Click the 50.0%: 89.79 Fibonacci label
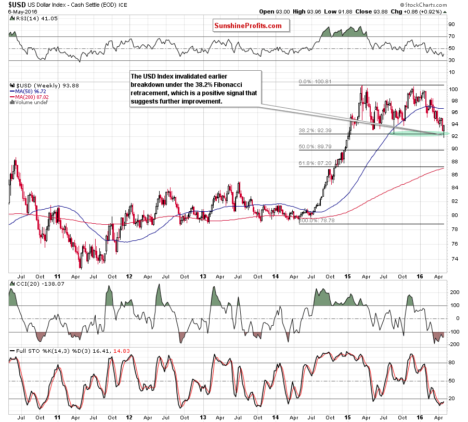The width and height of the screenshot is (468, 422). point(315,147)
